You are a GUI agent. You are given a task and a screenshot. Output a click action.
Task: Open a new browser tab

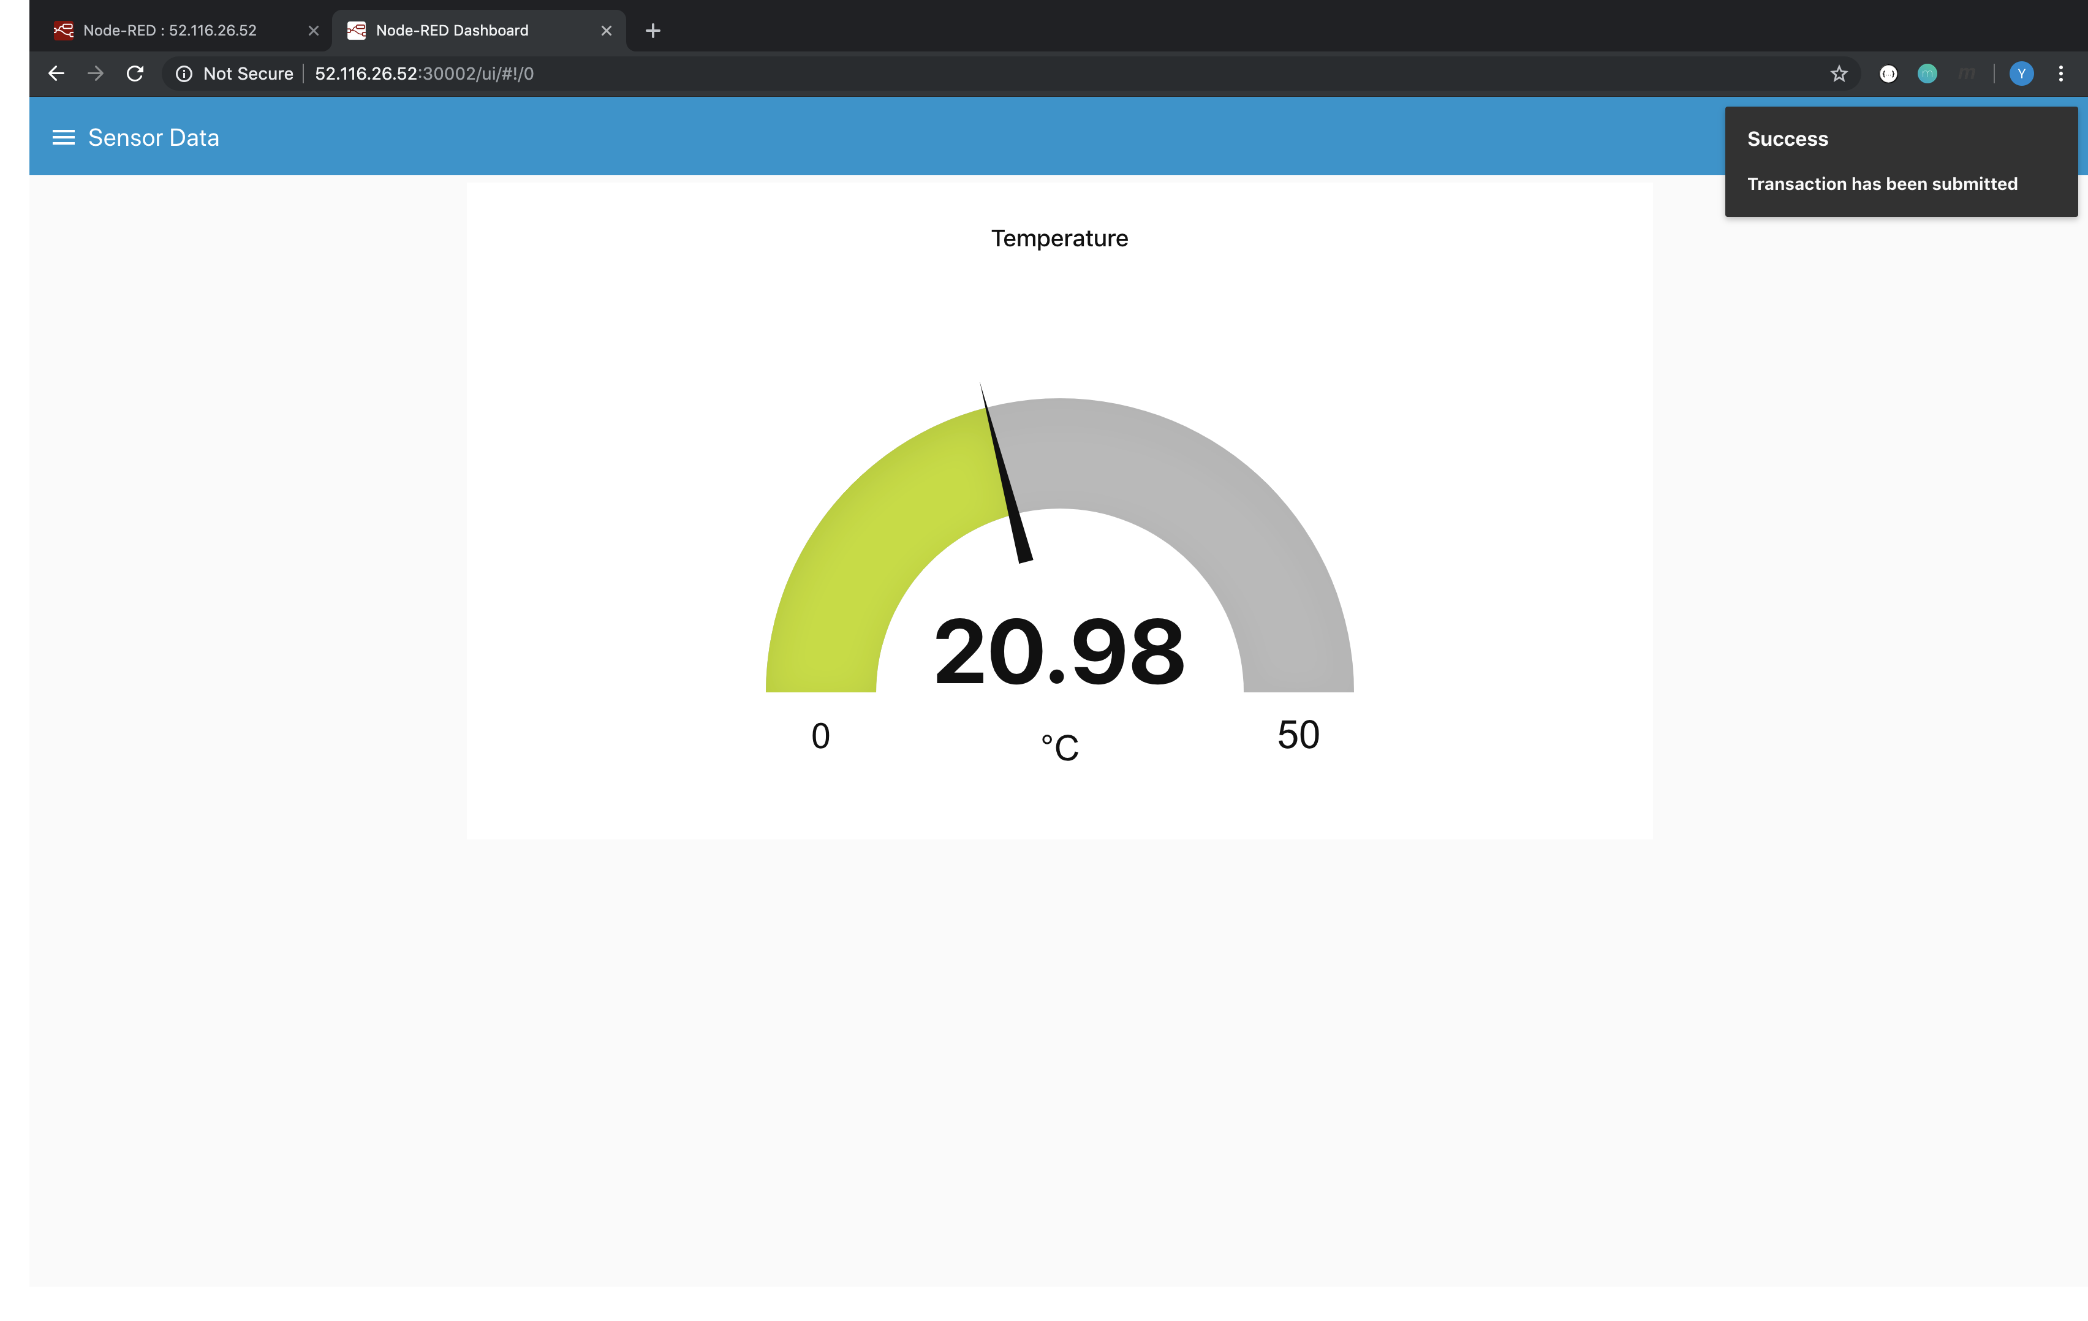coord(653,31)
